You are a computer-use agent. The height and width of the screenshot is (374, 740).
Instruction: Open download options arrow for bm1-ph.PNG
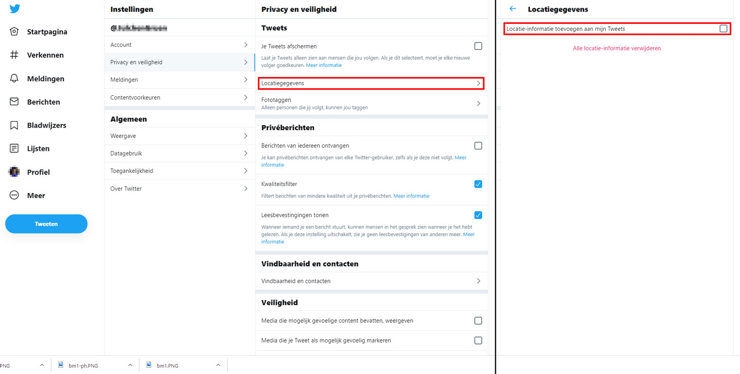pos(130,365)
